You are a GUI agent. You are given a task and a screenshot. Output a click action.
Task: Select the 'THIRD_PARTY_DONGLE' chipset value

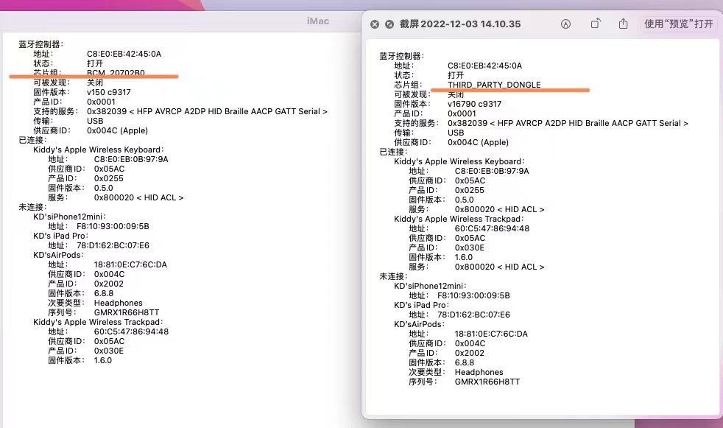click(494, 85)
